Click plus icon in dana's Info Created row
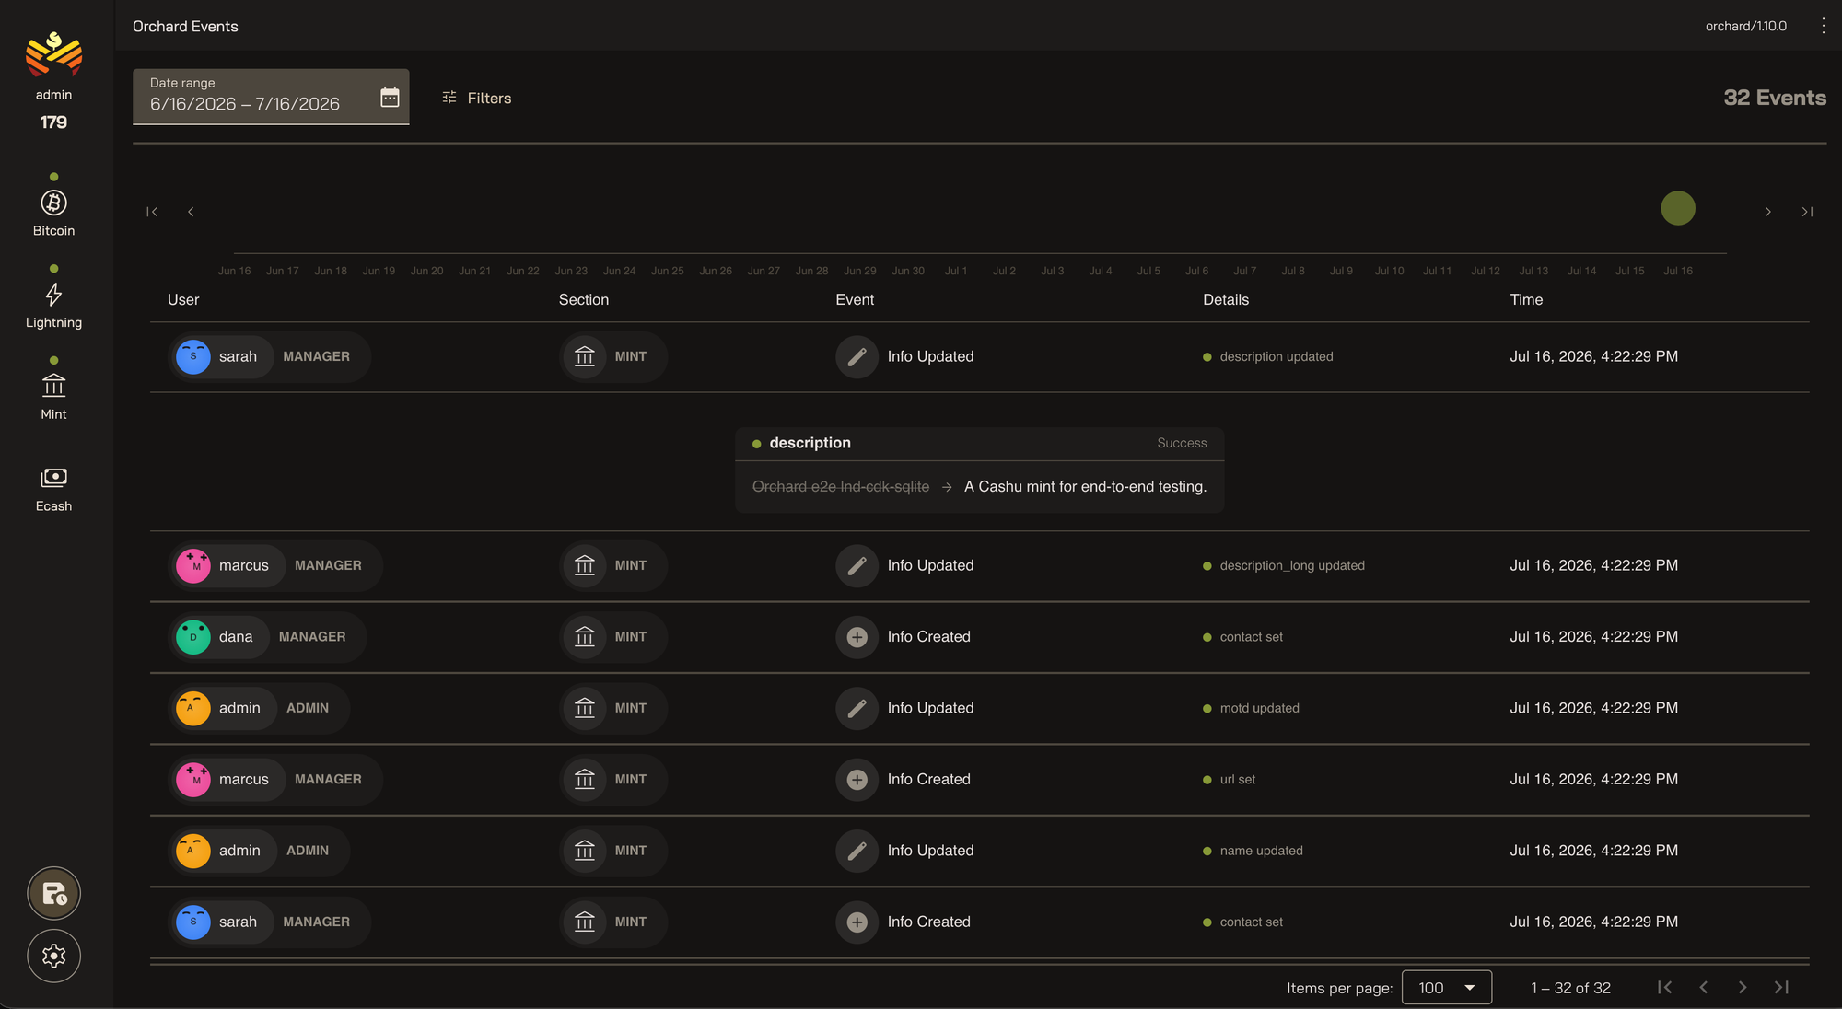The image size is (1842, 1009). click(857, 637)
